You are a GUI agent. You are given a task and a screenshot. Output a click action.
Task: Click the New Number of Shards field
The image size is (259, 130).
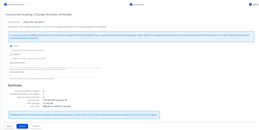pos(55,66)
